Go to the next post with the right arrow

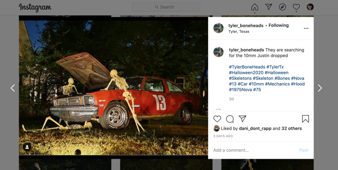click(320, 88)
